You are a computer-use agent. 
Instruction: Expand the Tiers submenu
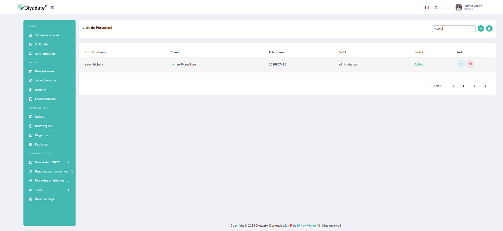click(x=49, y=190)
